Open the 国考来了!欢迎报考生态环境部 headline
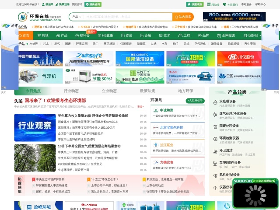The image size is (280, 210). pos(55,101)
